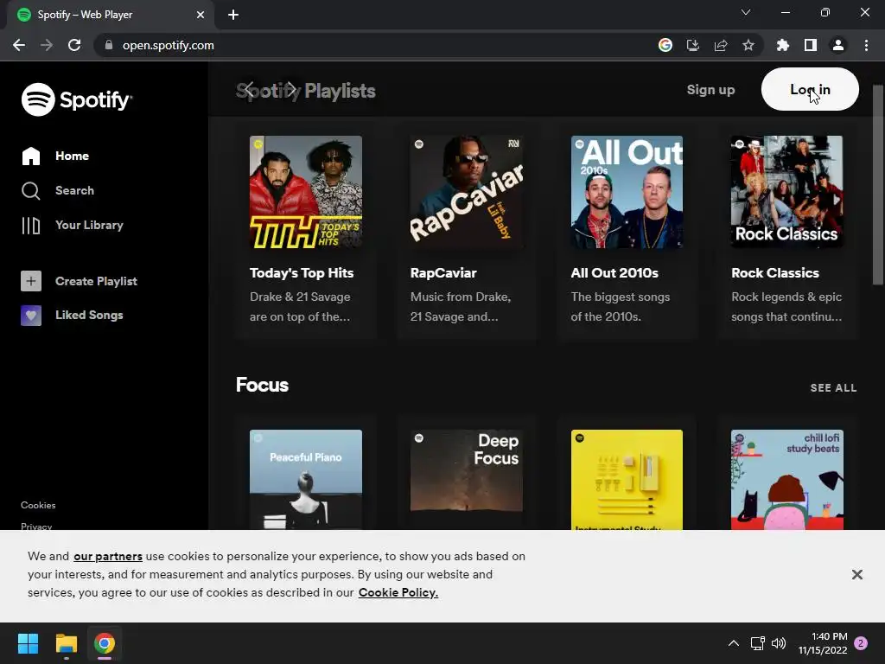885x664 pixels.
Task: Open the Windows Start menu
Action: pos(28,643)
